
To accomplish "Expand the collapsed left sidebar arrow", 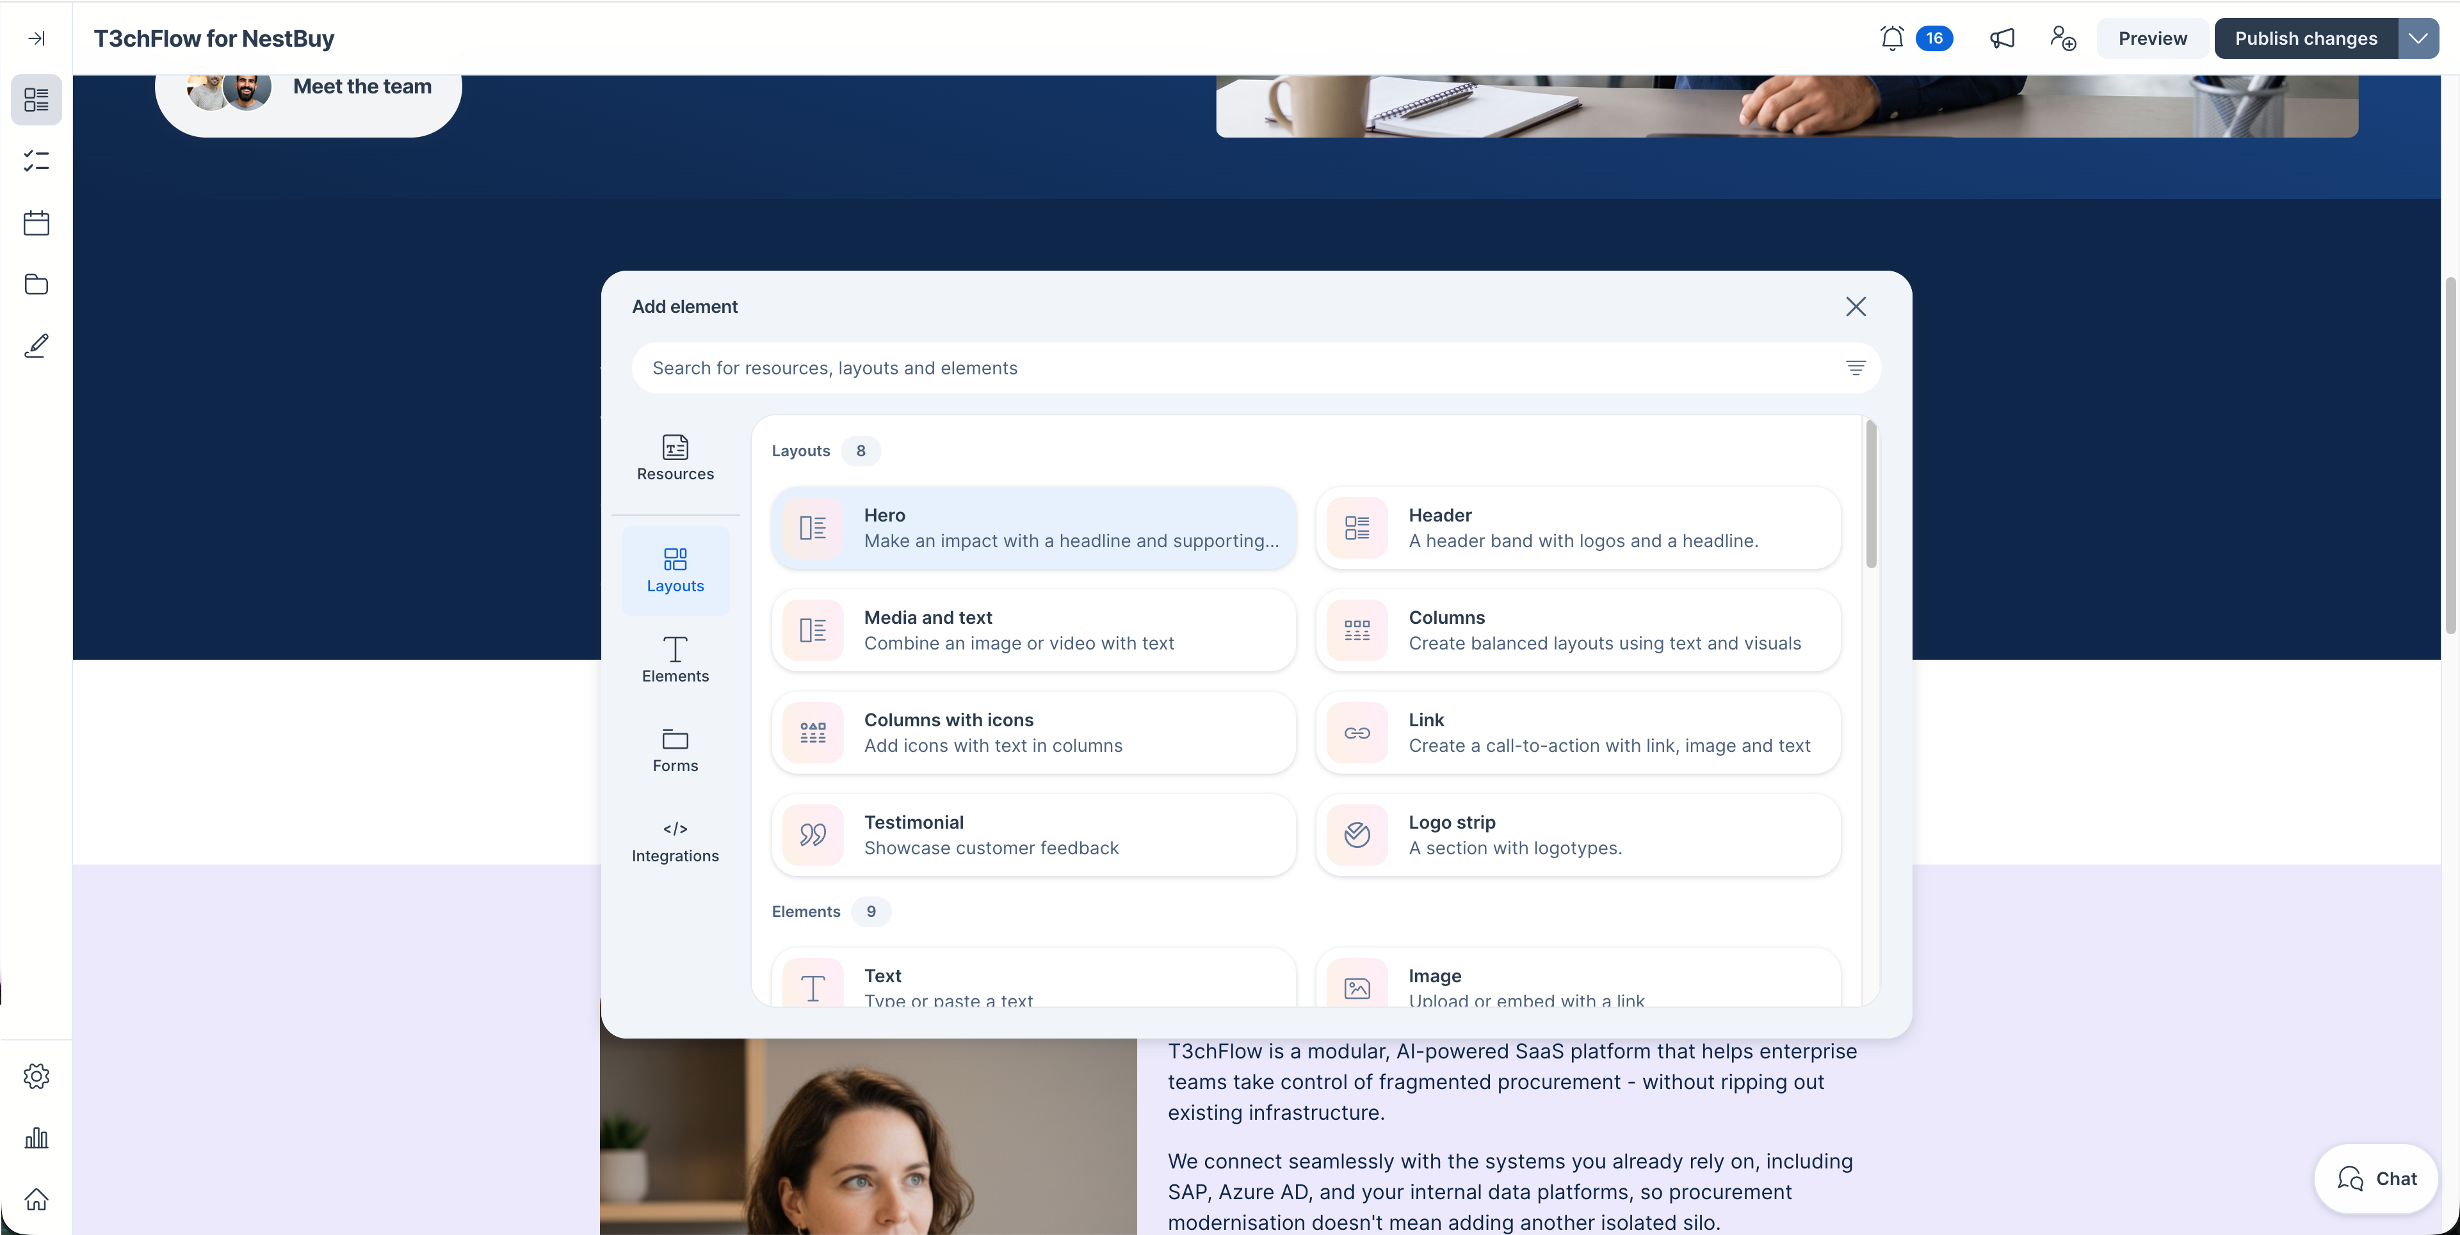I will coord(36,38).
